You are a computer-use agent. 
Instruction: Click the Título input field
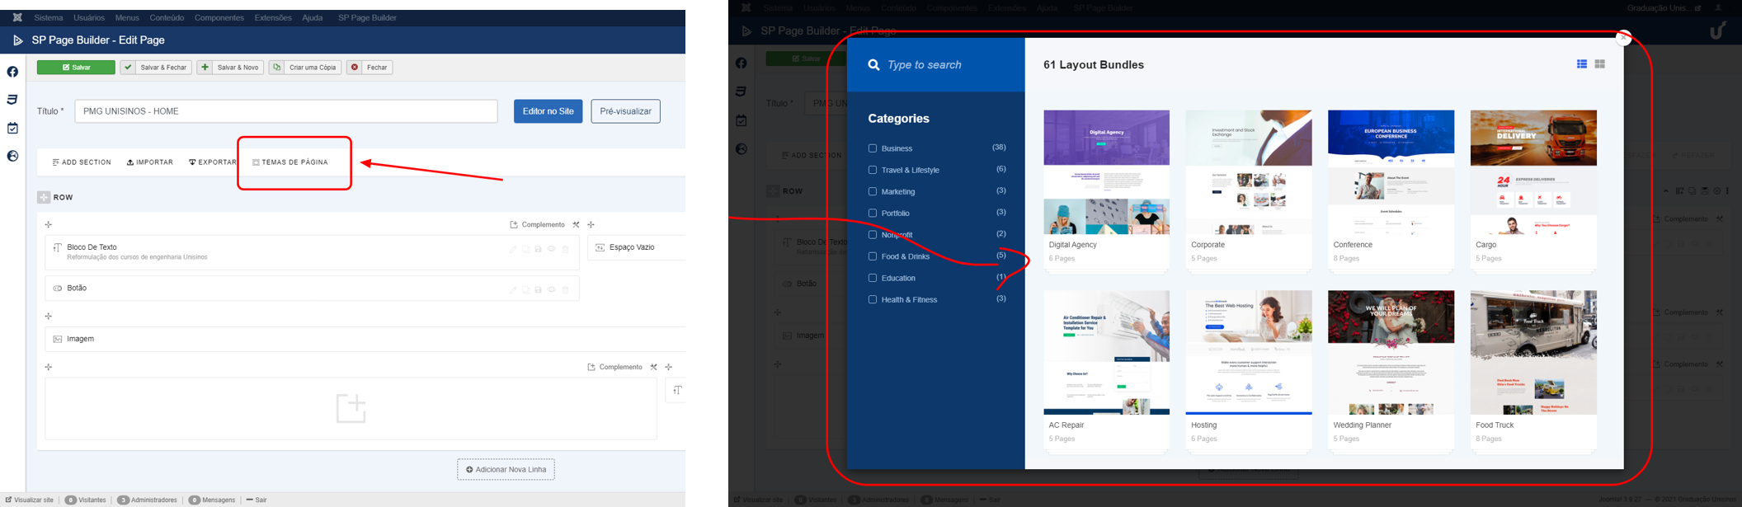285,111
